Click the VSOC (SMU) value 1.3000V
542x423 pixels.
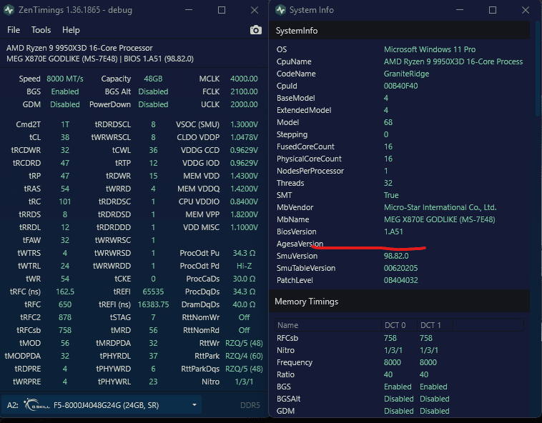point(244,124)
